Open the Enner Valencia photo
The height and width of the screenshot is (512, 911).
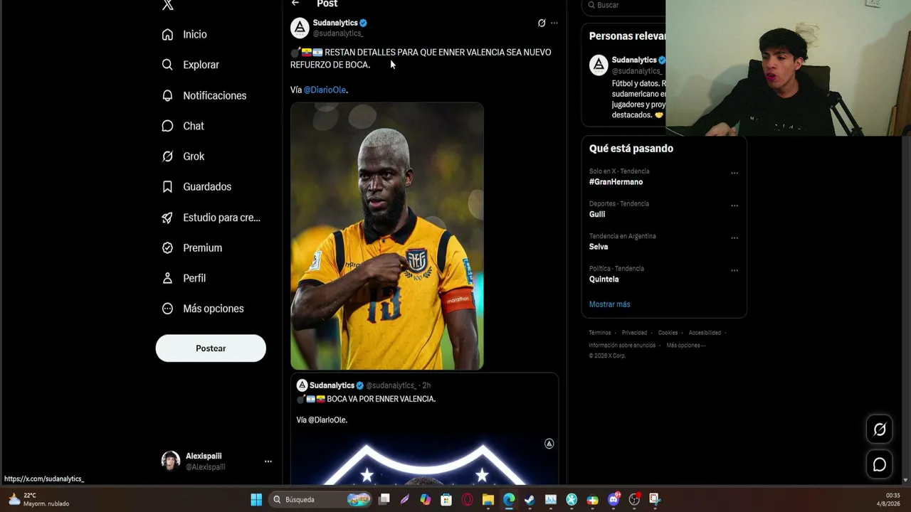[x=387, y=236]
